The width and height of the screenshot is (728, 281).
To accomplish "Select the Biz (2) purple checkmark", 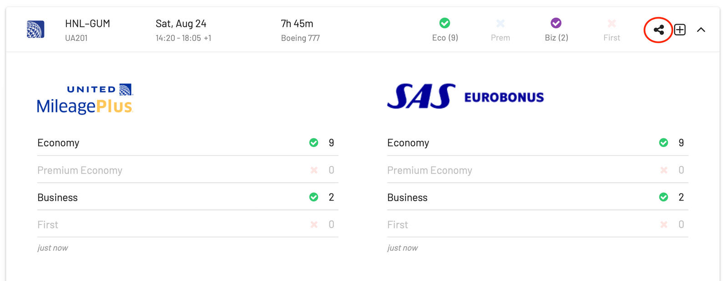I will click(556, 23).
